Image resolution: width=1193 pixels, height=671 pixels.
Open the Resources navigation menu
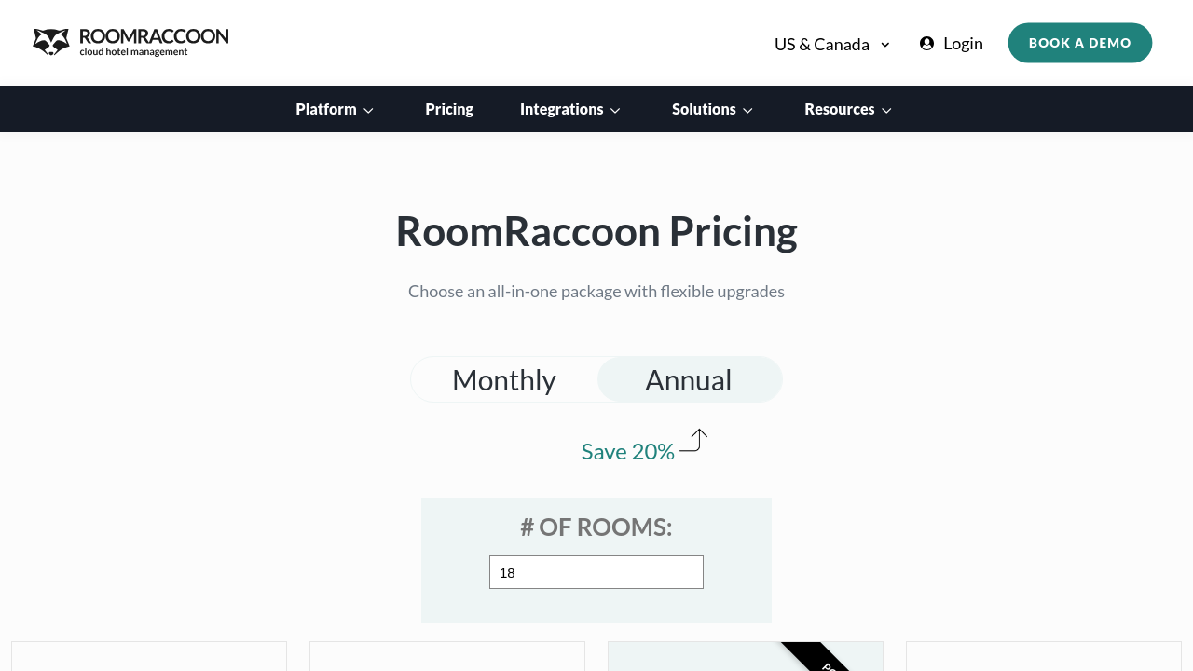click(x=839, y=109)
